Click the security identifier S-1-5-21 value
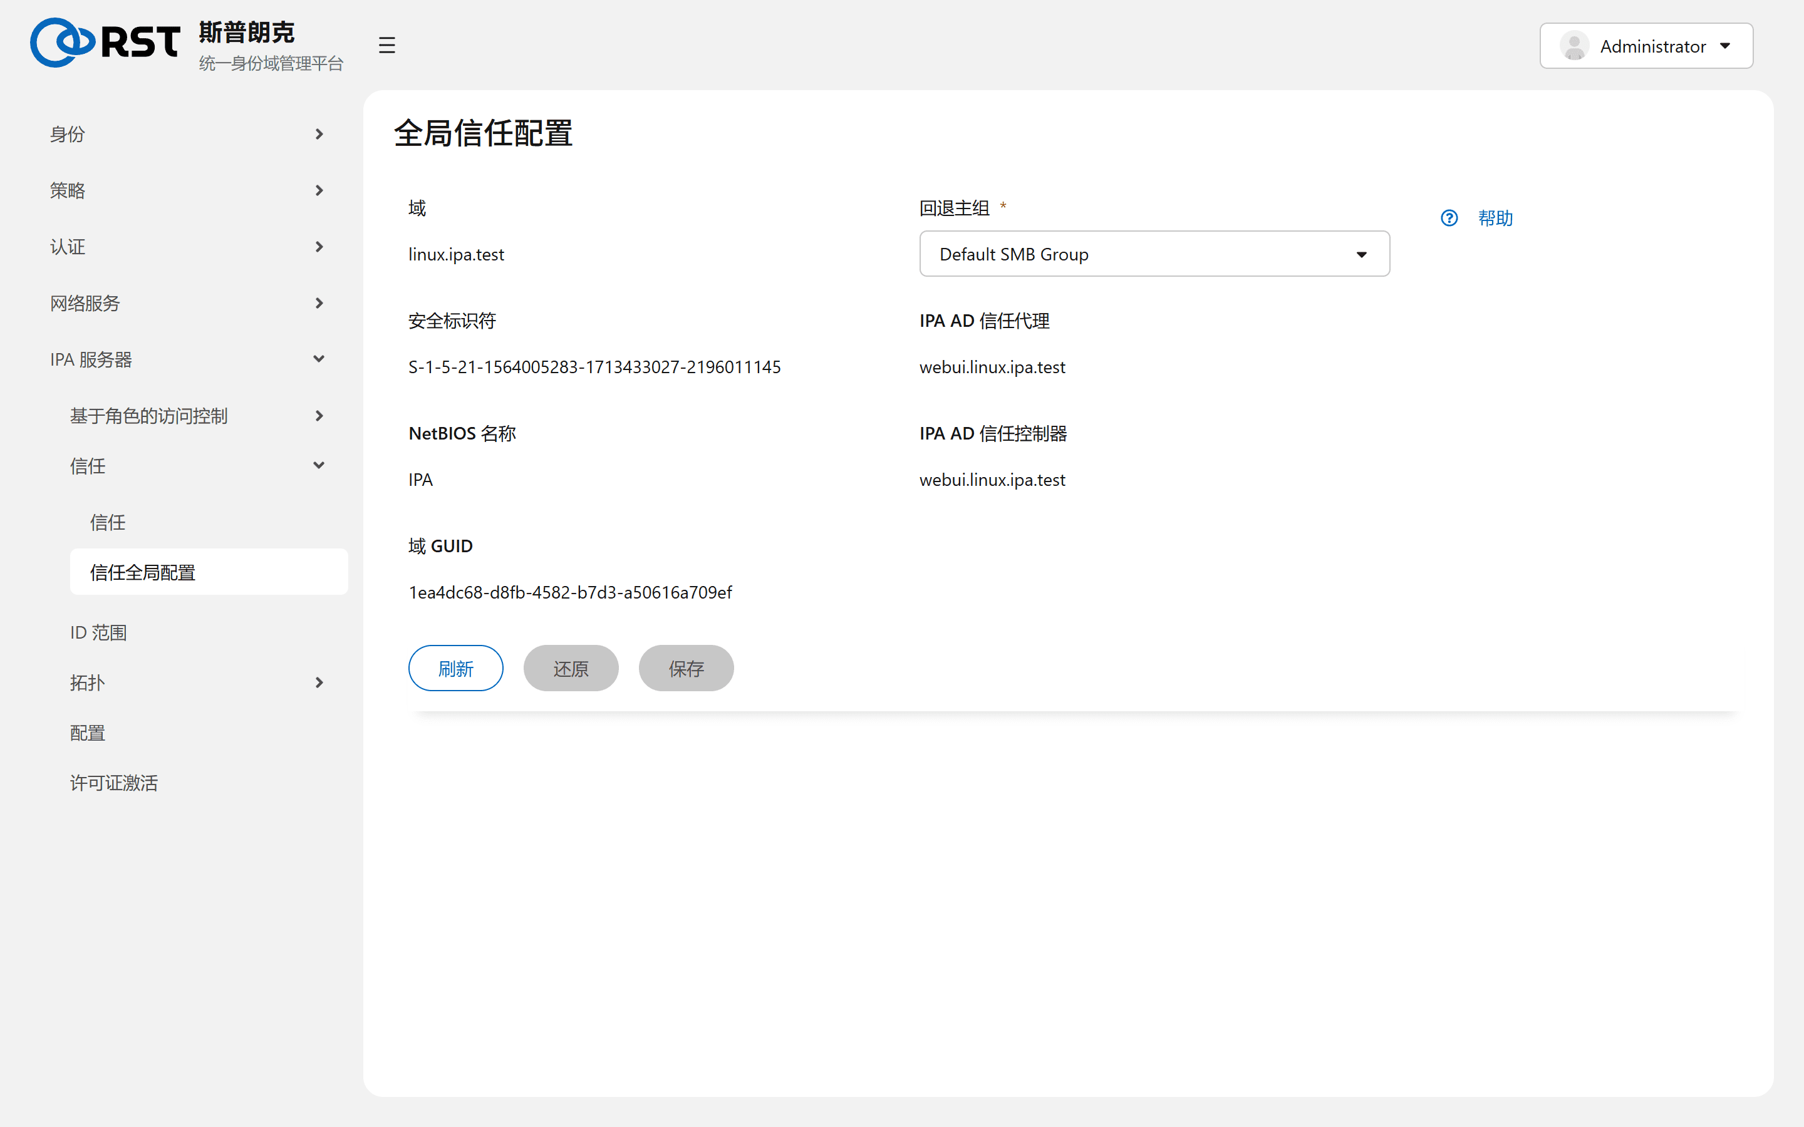This screenshot has height=1127, width=1804. [594, 367]
